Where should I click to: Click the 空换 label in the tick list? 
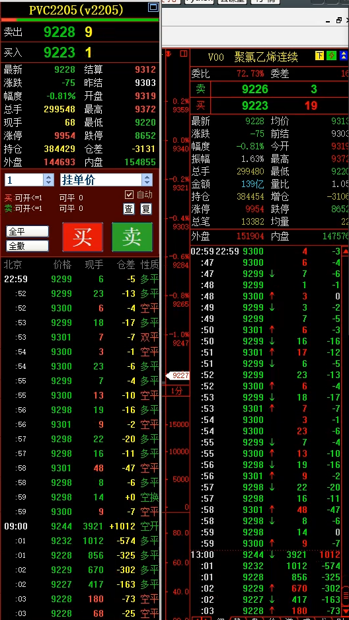pos(150,497)
